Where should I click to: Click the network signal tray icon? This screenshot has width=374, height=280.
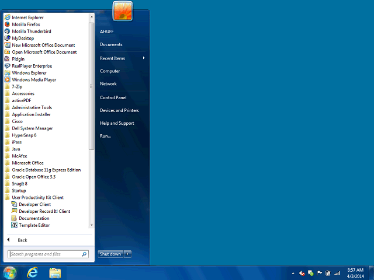click(x=337, y=273)
